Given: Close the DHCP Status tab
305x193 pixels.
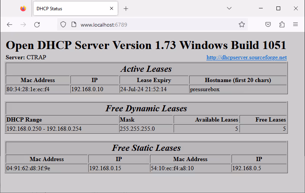Looking at the screenshot, I should [112, 8].
